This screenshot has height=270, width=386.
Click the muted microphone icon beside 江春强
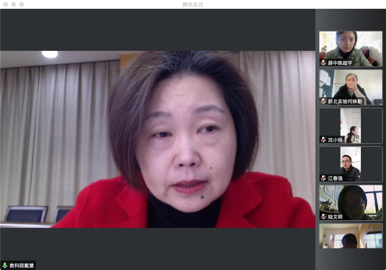click(323, 178)
